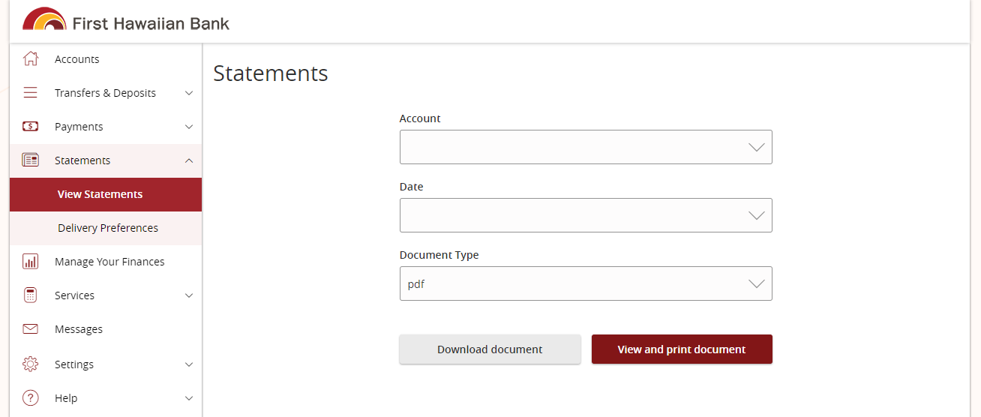Click the Help question mark icon
The height and width of the screenshot is (417, 981).
pyautogui.click(x=30, y=397)
